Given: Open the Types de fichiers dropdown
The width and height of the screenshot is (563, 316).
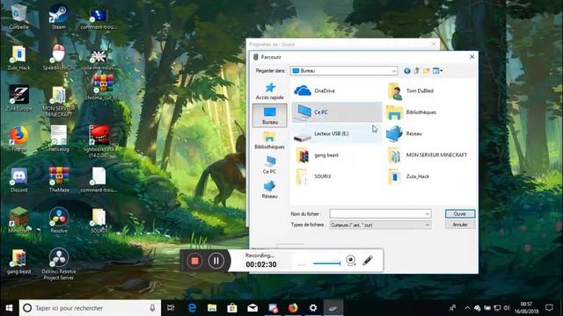Looking at the screenshot, I should 380,225.
